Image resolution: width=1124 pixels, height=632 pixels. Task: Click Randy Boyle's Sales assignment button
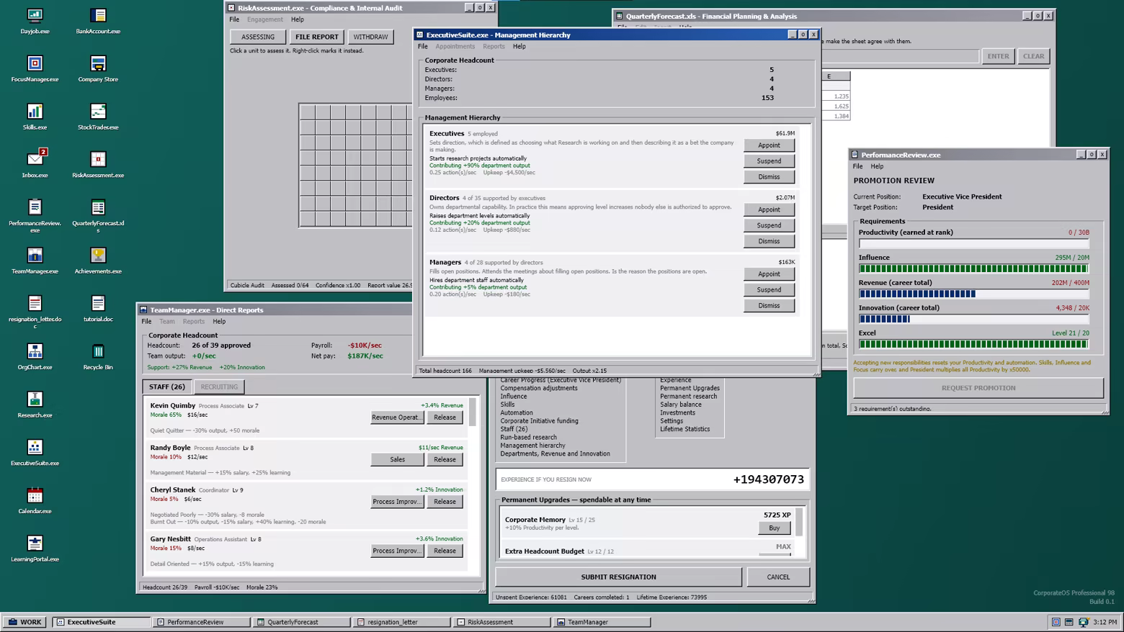pos(397,459)
